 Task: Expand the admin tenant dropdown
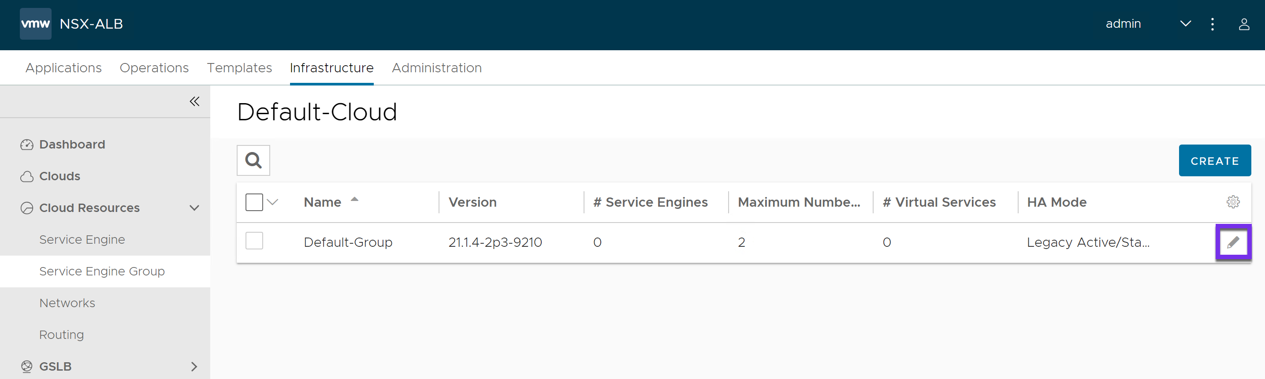1185,23
